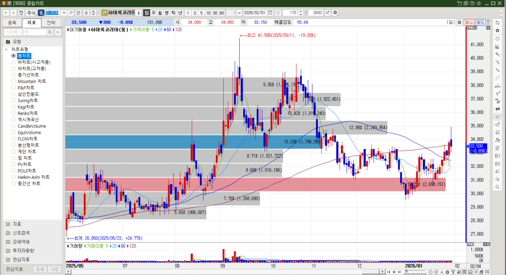The height and width of the screenshot is (275, 506).
Task: Expand the 신호검색 section
Action: click(x=8, y=233)
